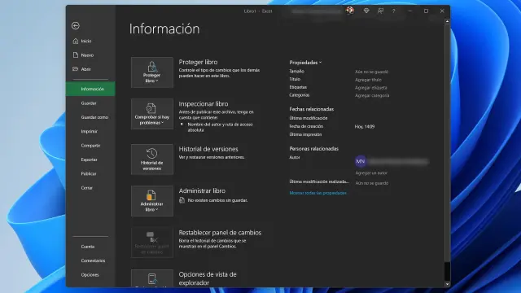The image size is (521, 293).
Task: Click the diamond premium icon in title bar
Action: (x=366, y=11)
